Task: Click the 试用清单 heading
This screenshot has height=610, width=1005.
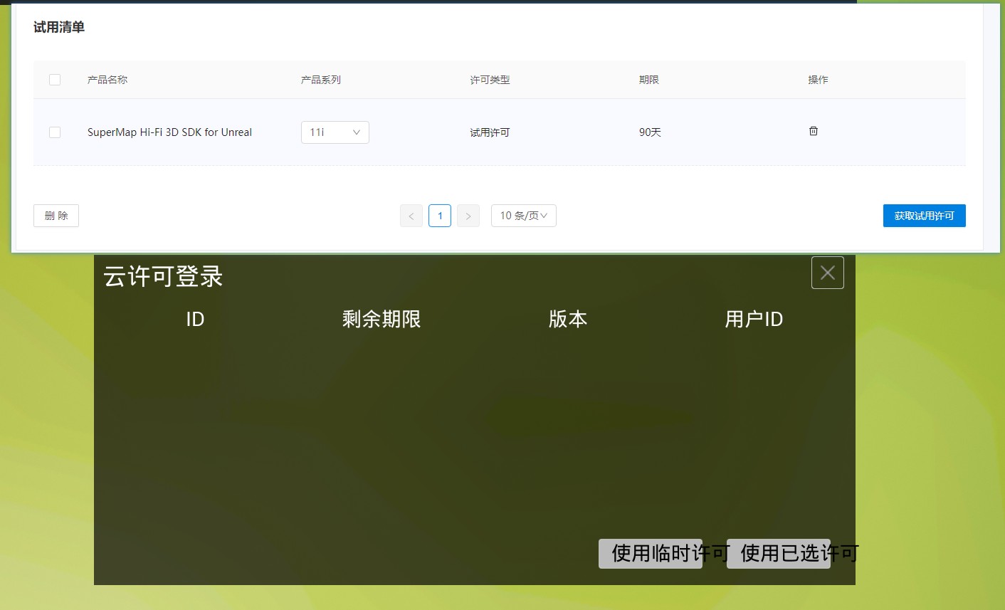Action: (59, 27)
